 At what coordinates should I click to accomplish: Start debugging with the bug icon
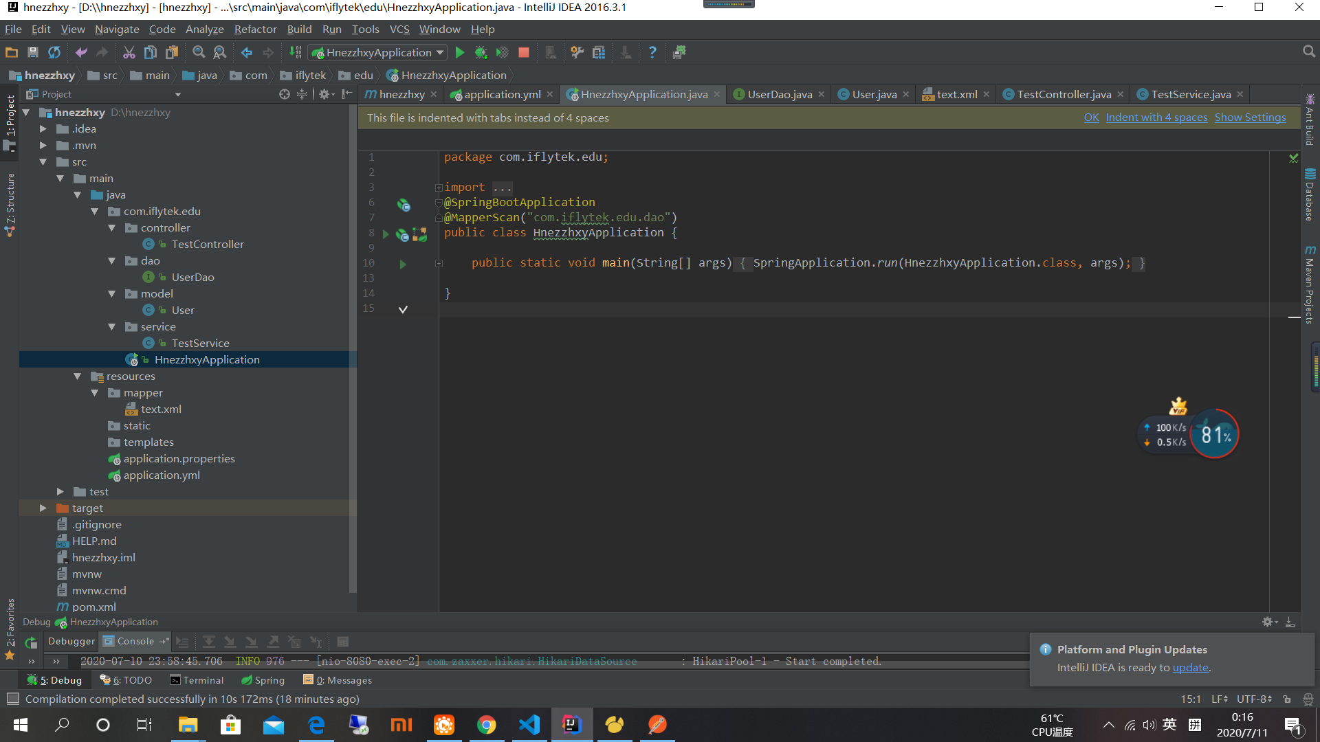tap(481, 52)
